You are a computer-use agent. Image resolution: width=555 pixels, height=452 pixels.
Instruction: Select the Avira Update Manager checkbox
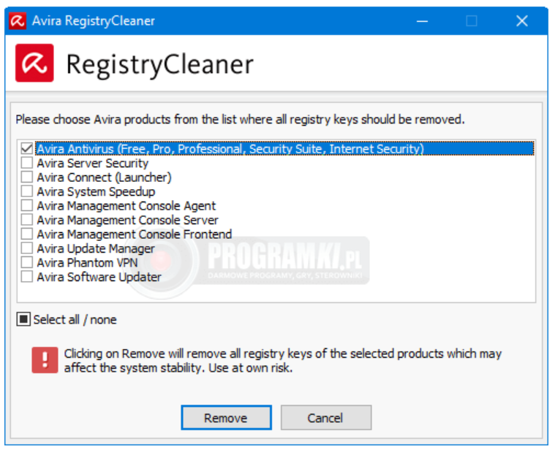pos(27,248)
